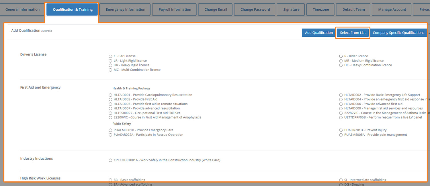The width and height of the screenshot is (430, 186).
Task: Select HLTAID003 - Provide First Aid
Action: point(111,99)
